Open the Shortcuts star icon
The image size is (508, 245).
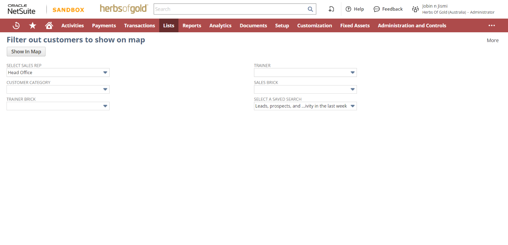(x=32, y=26)
